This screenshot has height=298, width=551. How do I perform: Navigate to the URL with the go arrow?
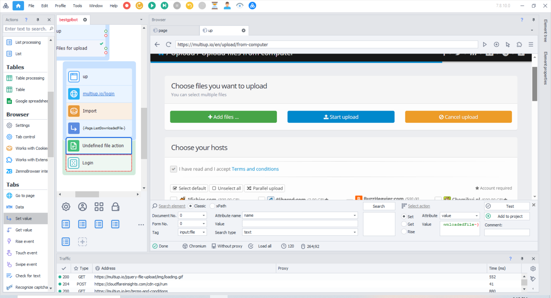485,44
